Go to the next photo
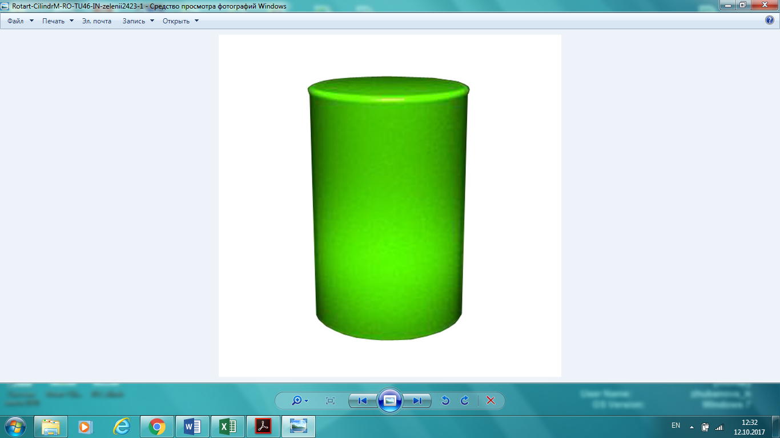The image size is (780, 438). [x=417, y=401]
